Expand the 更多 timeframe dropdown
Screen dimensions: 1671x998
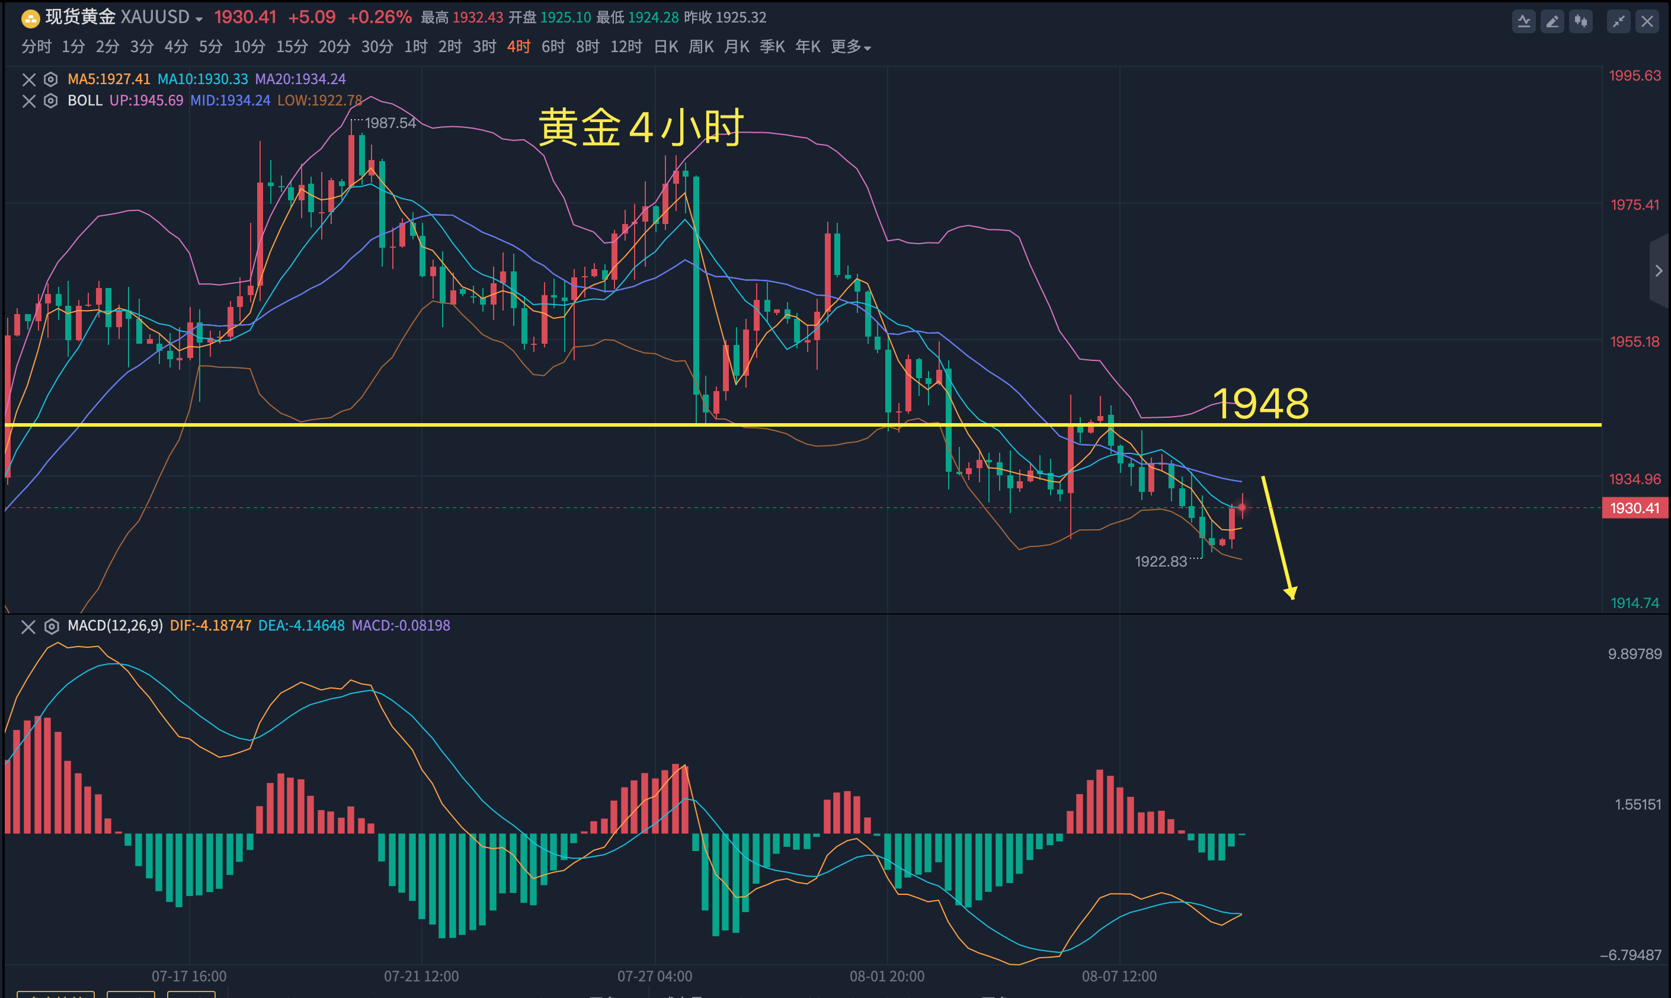coord(851,46)
